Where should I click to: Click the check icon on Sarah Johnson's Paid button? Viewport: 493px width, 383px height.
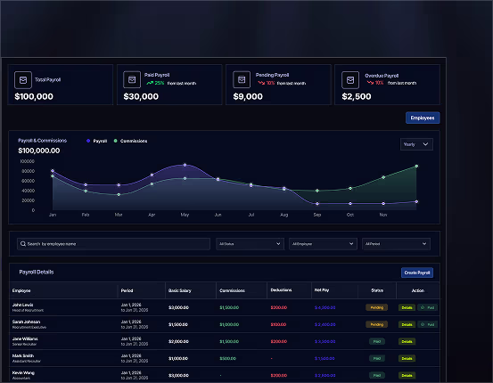click(x=423, y=324)
